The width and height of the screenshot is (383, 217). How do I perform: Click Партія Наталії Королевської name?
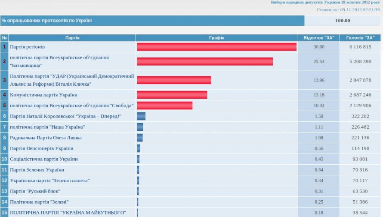coord(65,116)
